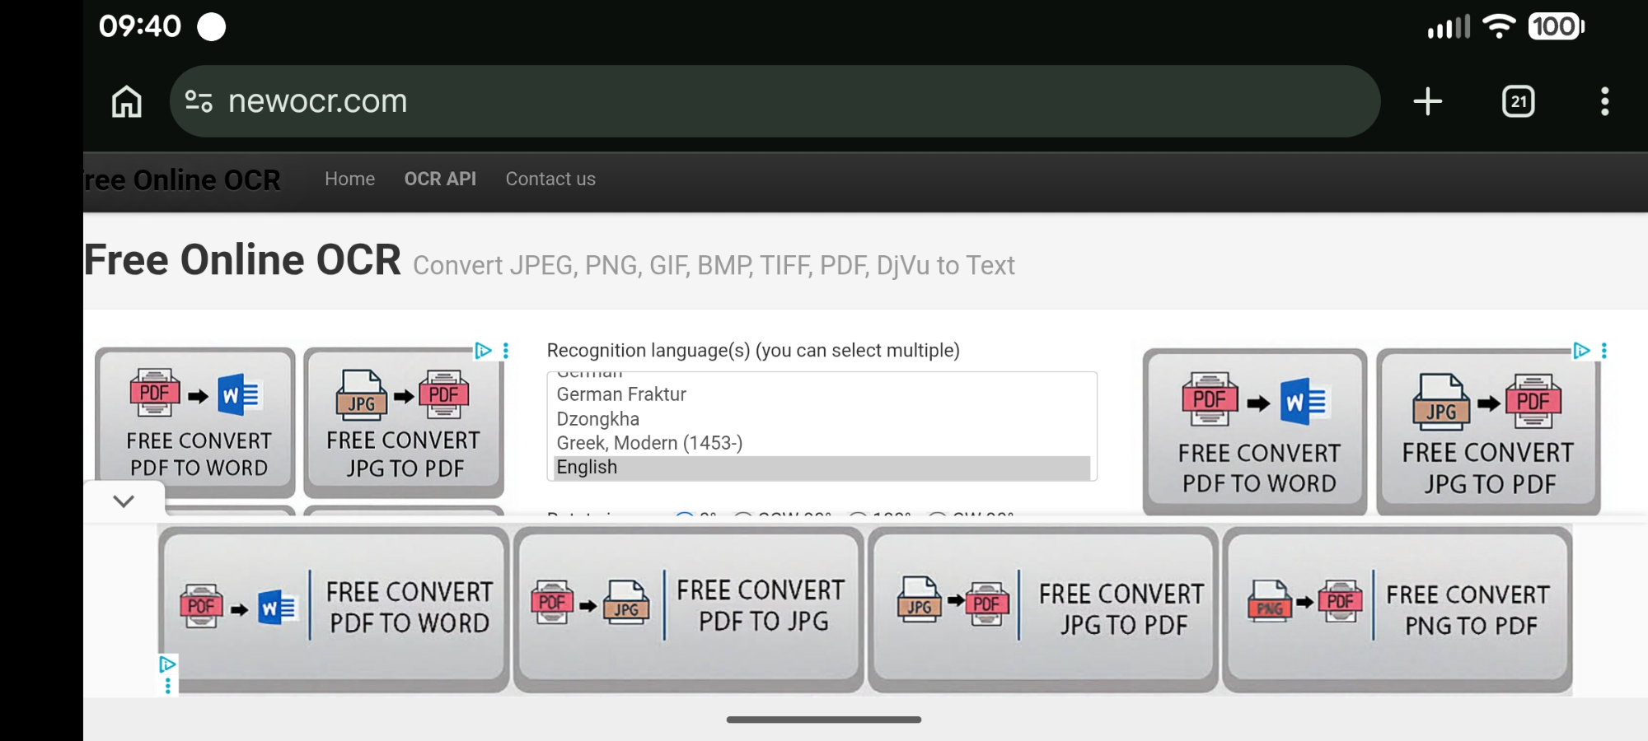The width and height of the screenshot is (1648, 741).
Task: Click AdChoices icon on right sidebar ad
Action: (1581, 351)
